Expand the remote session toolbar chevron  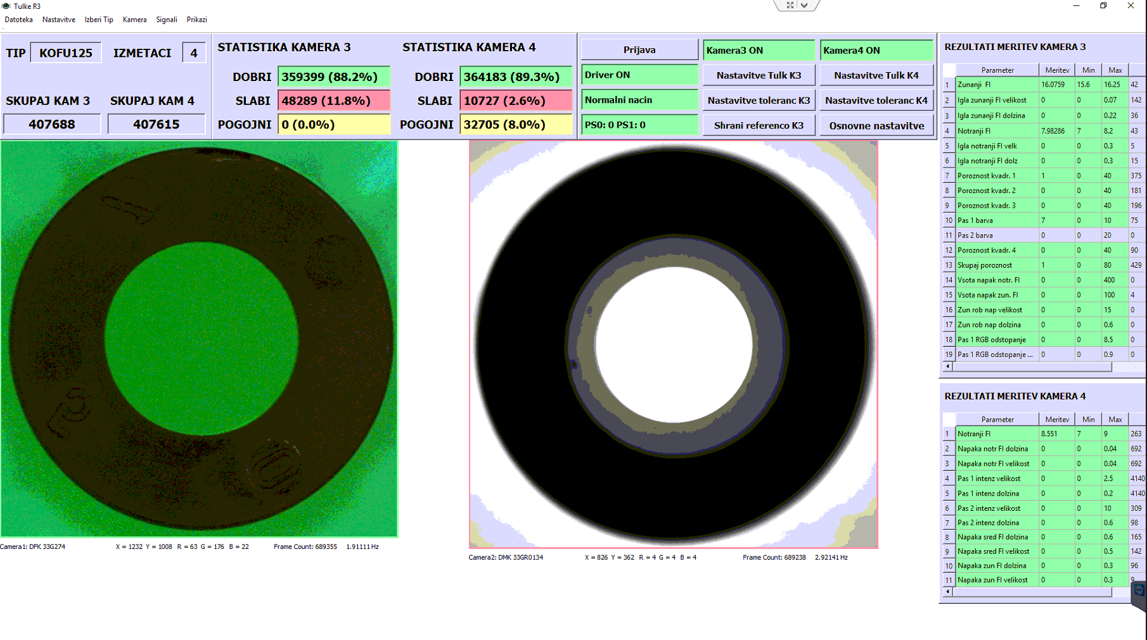(x=805, y=5)
